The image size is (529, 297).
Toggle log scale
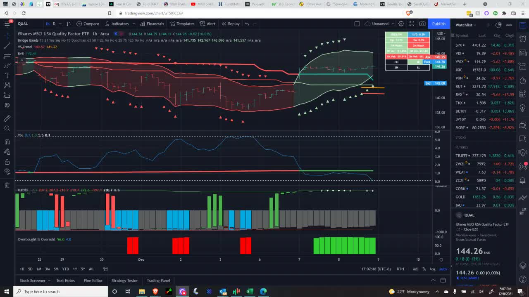[x=432, y=269]
